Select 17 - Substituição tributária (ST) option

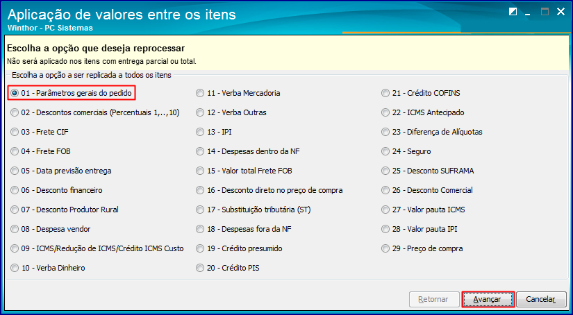coord(254,210)
